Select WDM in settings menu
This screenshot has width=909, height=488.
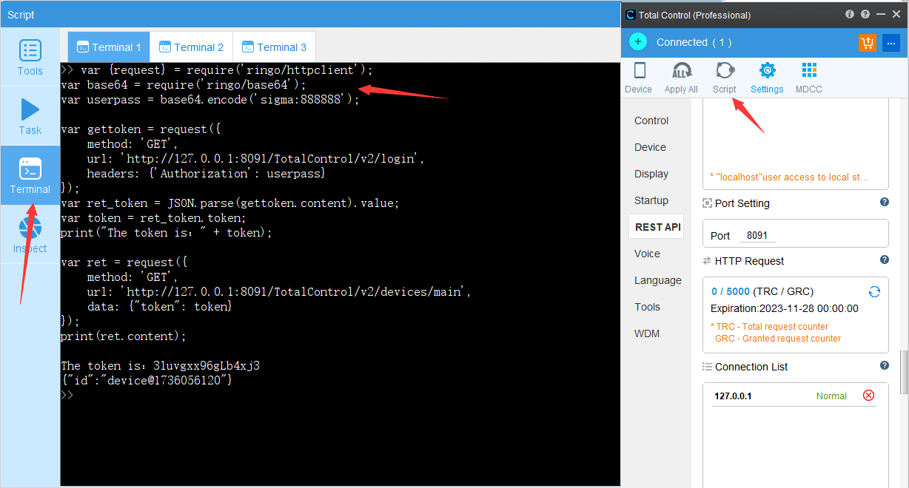(647, 333)
